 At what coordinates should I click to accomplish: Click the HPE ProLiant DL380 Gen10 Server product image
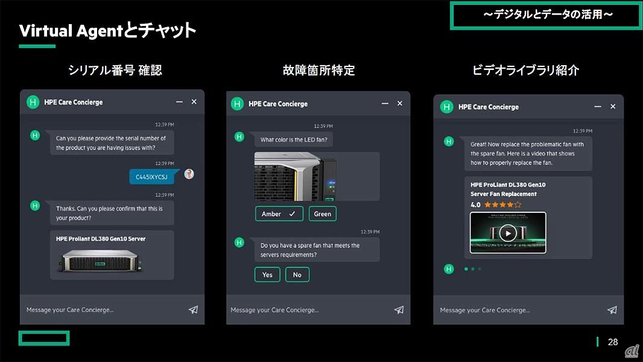coord(101,261)
